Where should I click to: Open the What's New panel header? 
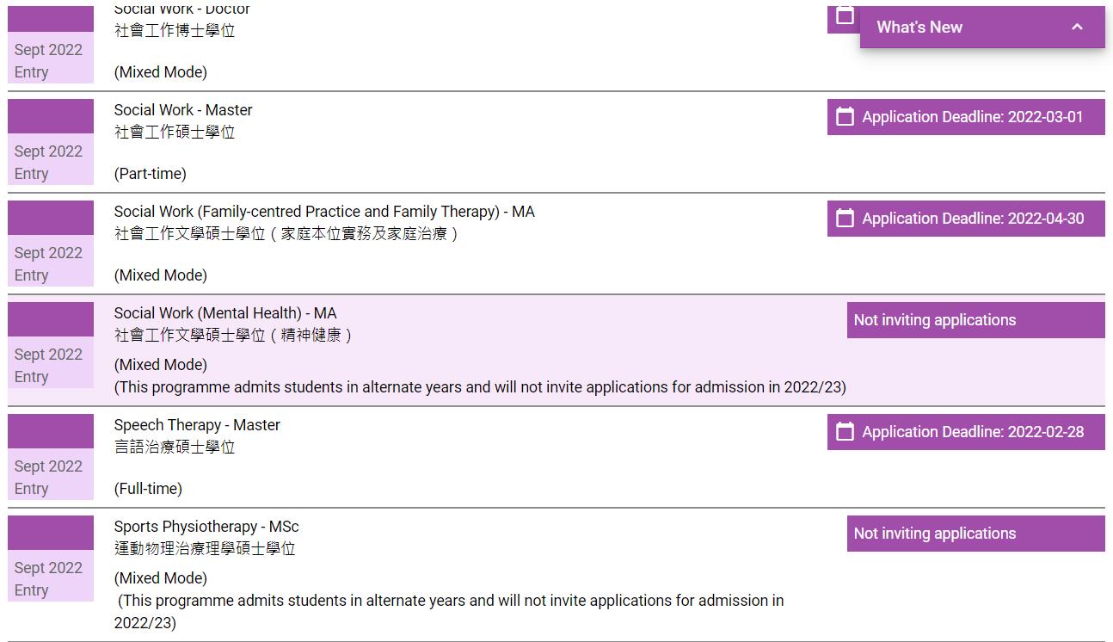[919, 28]
